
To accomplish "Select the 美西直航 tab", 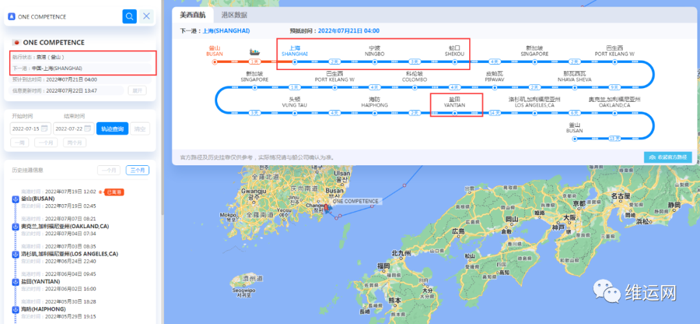I will coord(192,15).
